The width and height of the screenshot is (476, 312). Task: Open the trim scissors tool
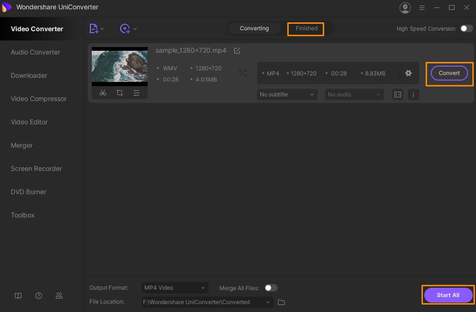(103, 93)
